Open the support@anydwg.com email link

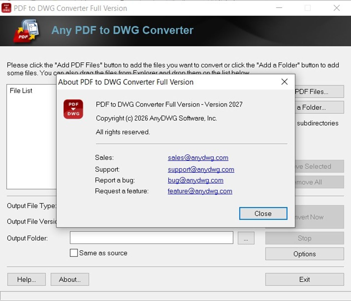pos(201,169)
